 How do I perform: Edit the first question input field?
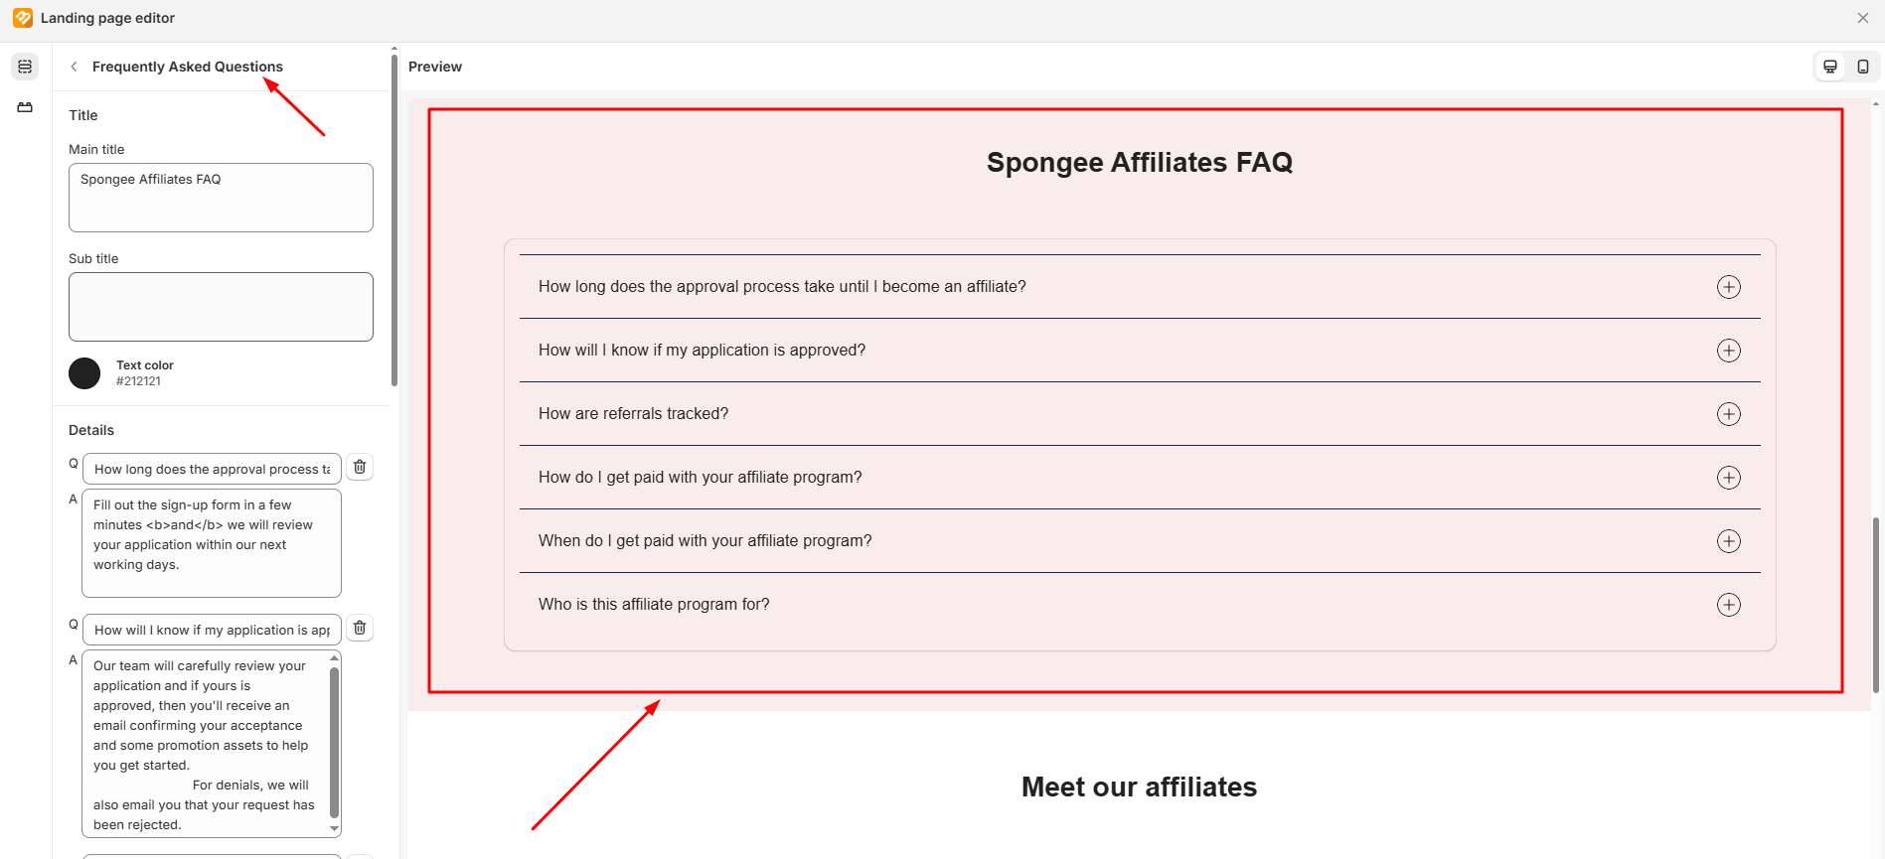pyautogui.click(x=212, y=469)
